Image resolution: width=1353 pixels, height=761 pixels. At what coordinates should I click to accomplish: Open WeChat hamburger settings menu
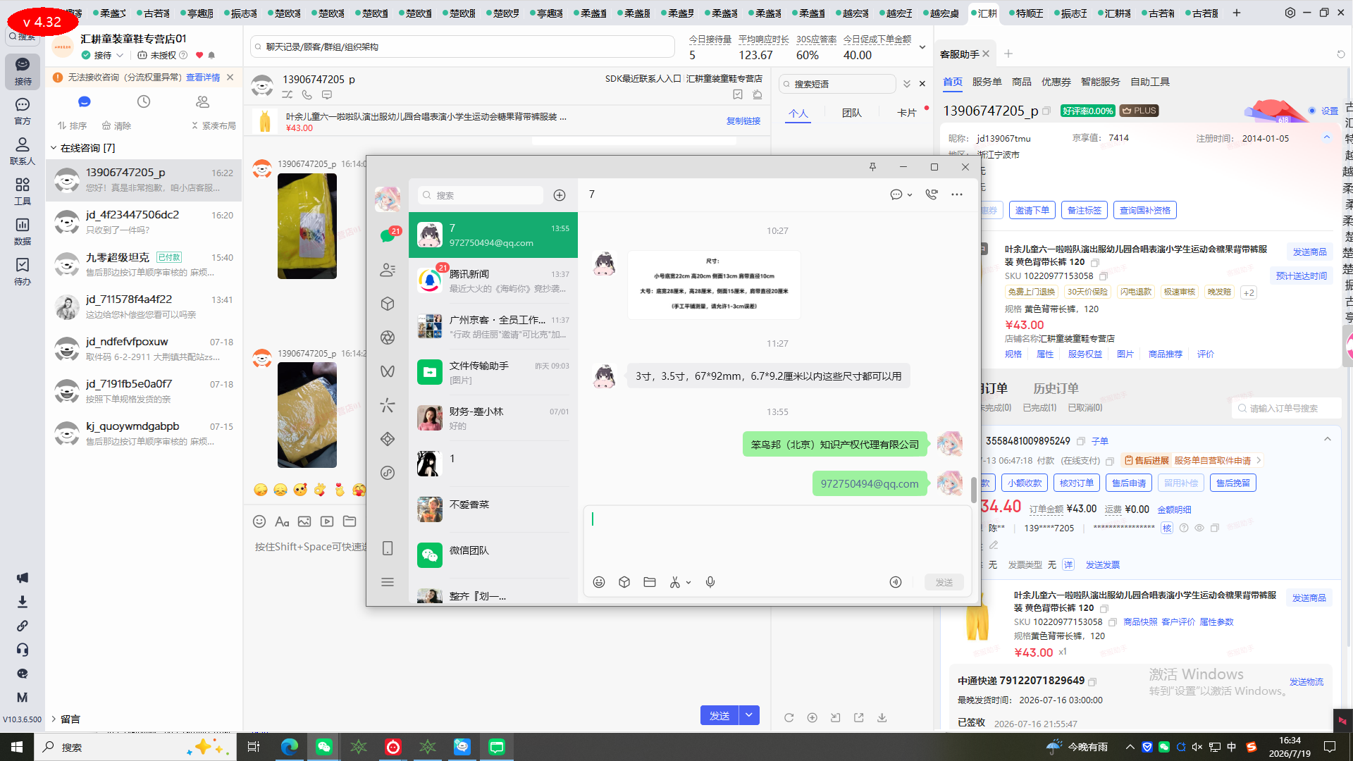point(387,582)
